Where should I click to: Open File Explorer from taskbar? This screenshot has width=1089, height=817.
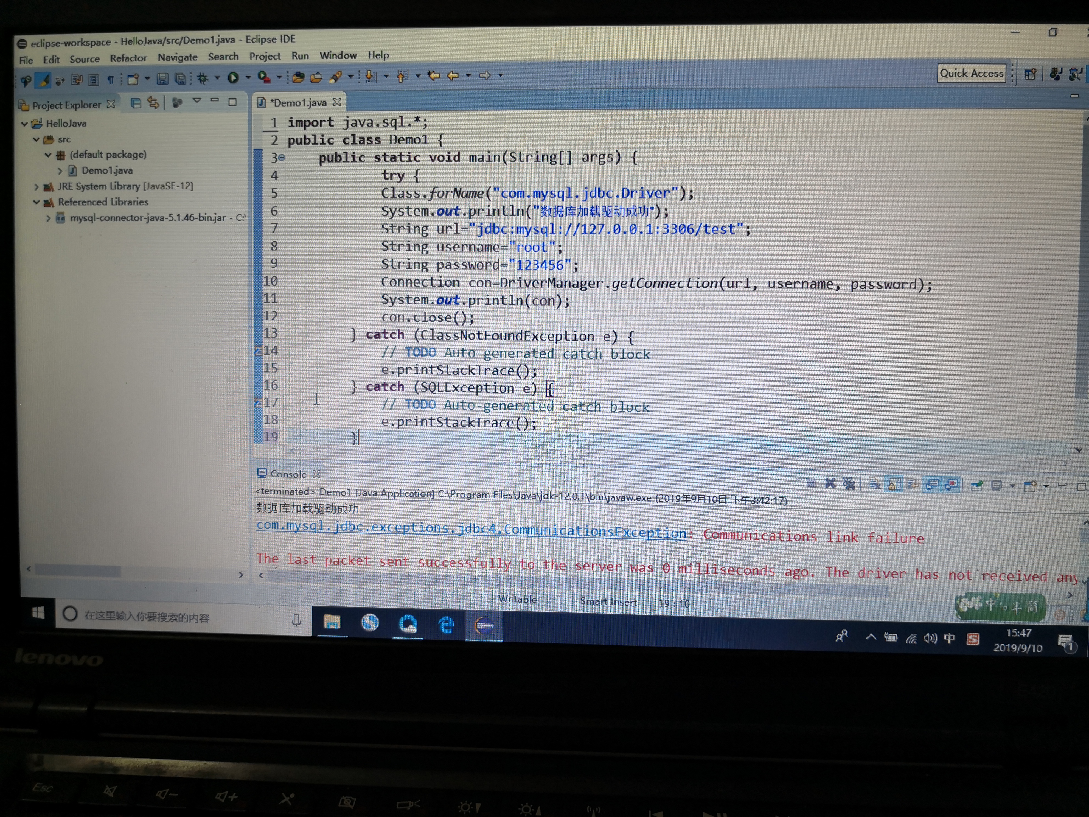[x=332, y=623]
